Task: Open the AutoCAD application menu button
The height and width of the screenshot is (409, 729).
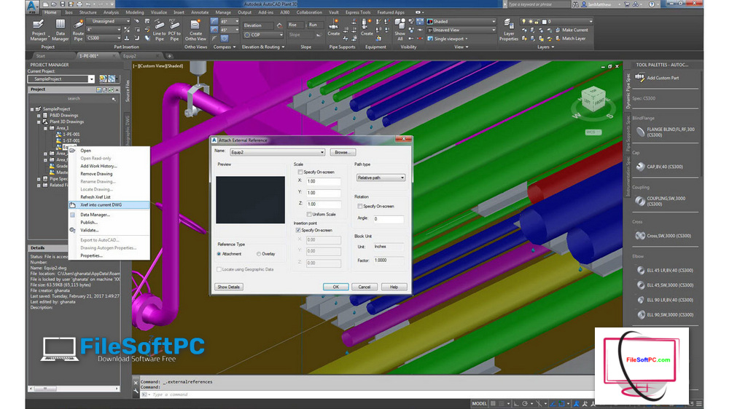Action: click(31, 6)
